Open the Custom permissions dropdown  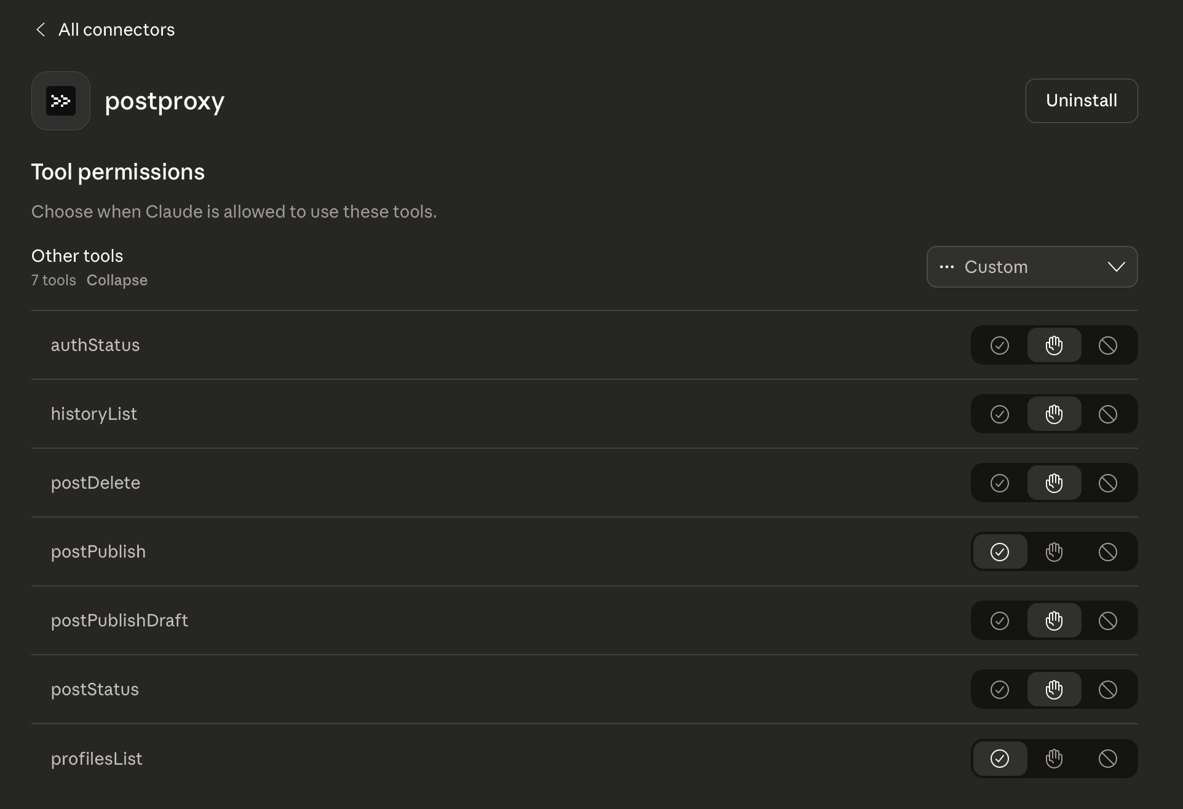(1032, 267)
